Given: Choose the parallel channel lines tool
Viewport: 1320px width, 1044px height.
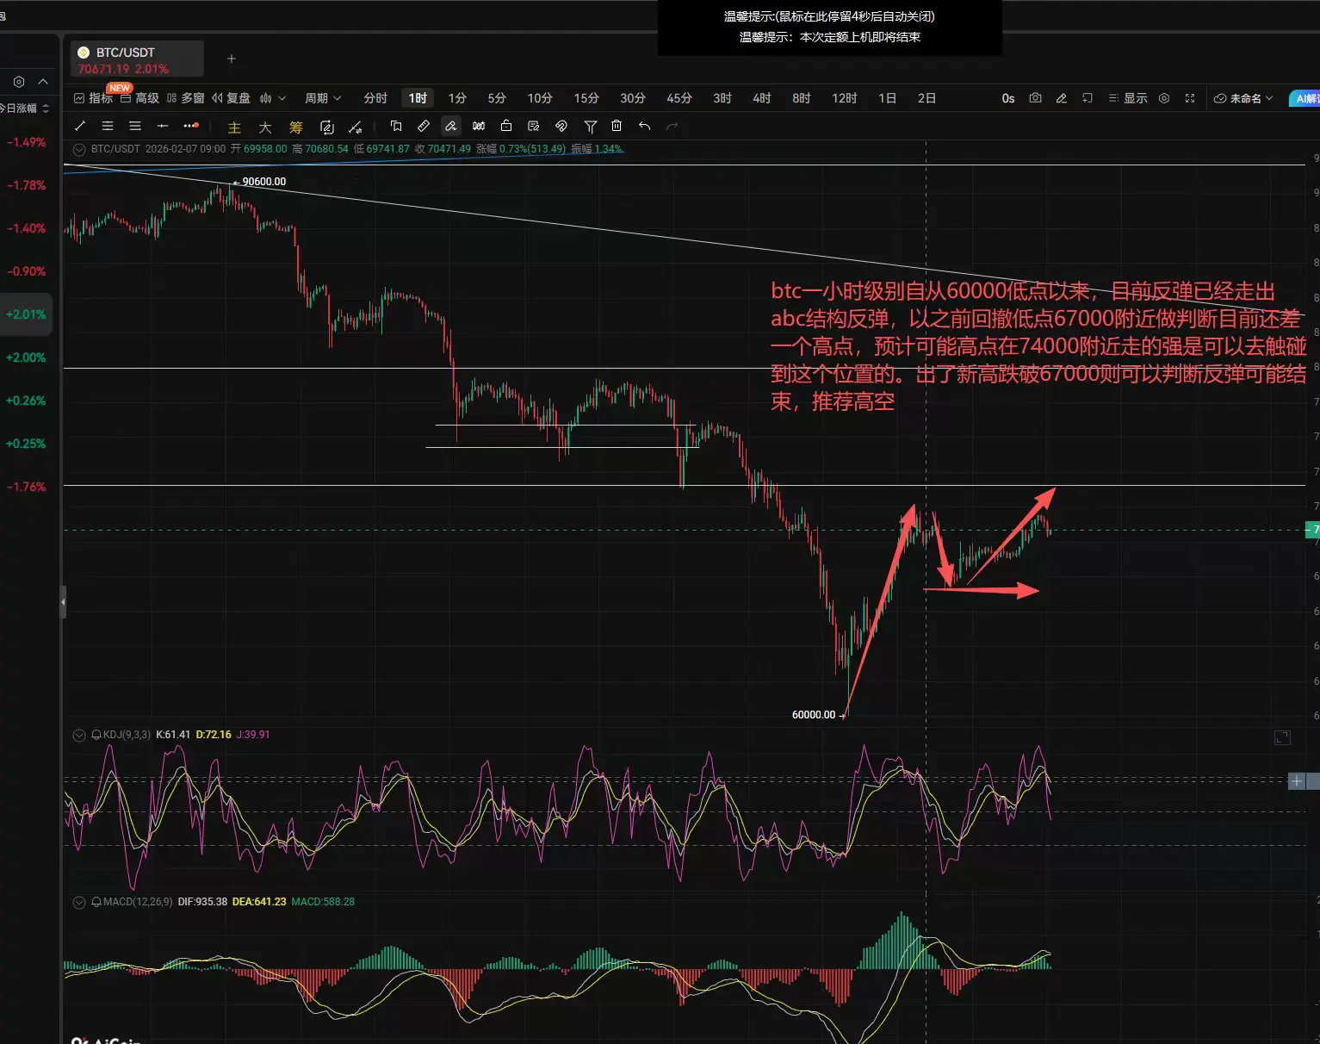Looking at the screenshot, I should tap(108, 126).
